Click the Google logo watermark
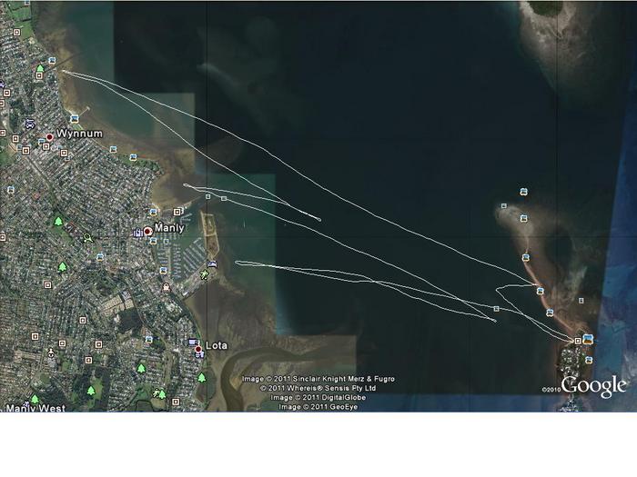Screen dimensions: 637x477 click(593, 386)
